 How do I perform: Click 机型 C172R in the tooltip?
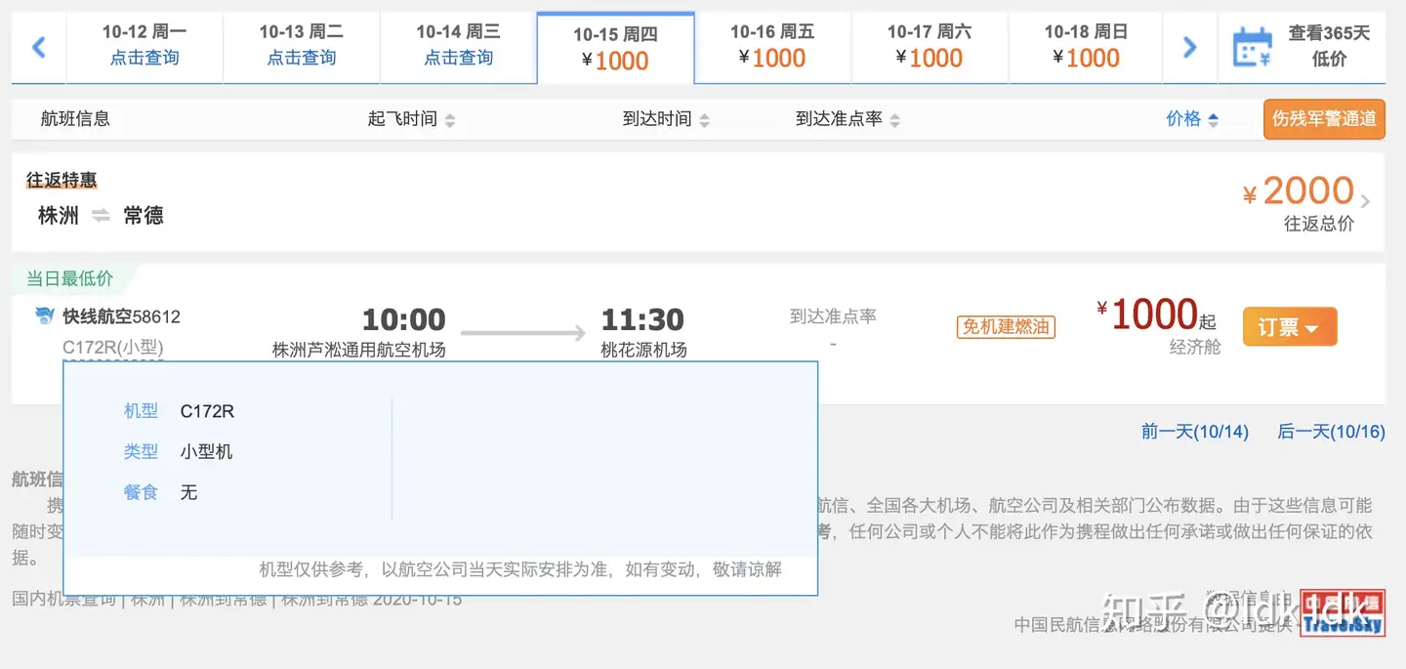[179, 411]
